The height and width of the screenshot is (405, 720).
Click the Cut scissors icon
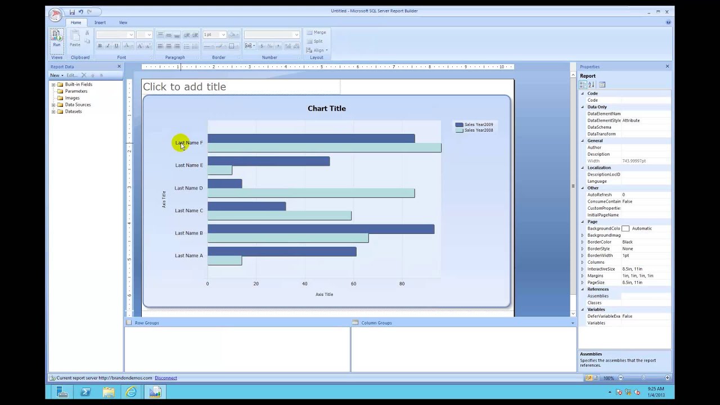point(87,33)
